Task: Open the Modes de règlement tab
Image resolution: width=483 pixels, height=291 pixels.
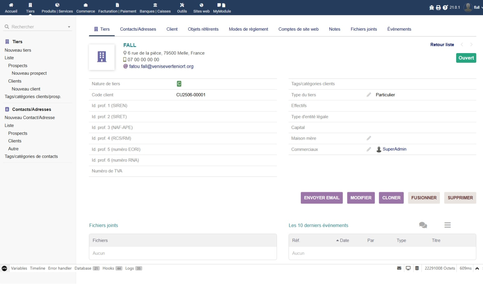Action: 248,29
